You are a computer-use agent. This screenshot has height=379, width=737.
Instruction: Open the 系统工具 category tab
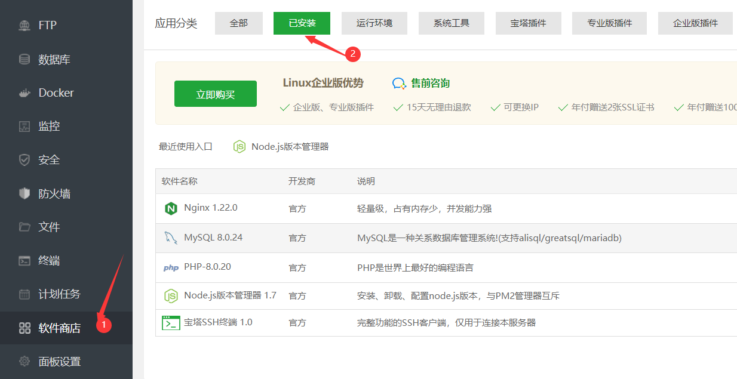[452, 23]
